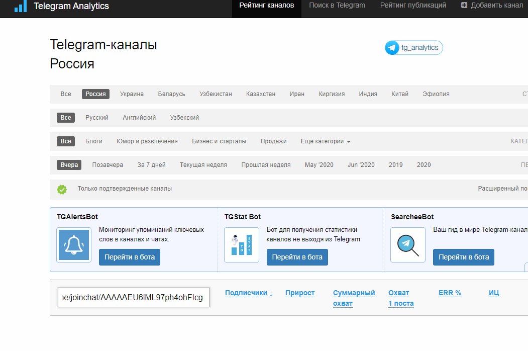This screenshot has height=351, width=528.
Task: Choose the Блоги category
Action: (94, 141)
